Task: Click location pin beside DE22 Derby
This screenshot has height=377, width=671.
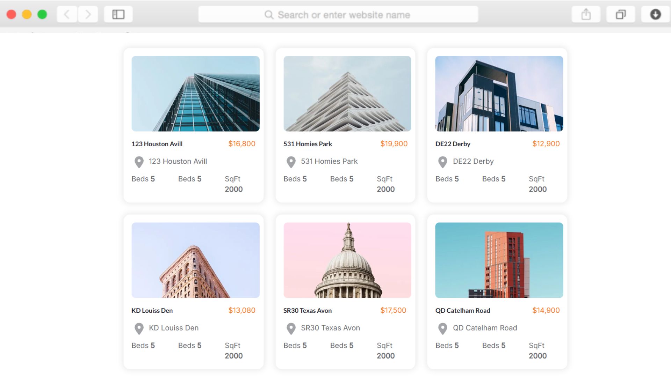Action: [442, 162]
